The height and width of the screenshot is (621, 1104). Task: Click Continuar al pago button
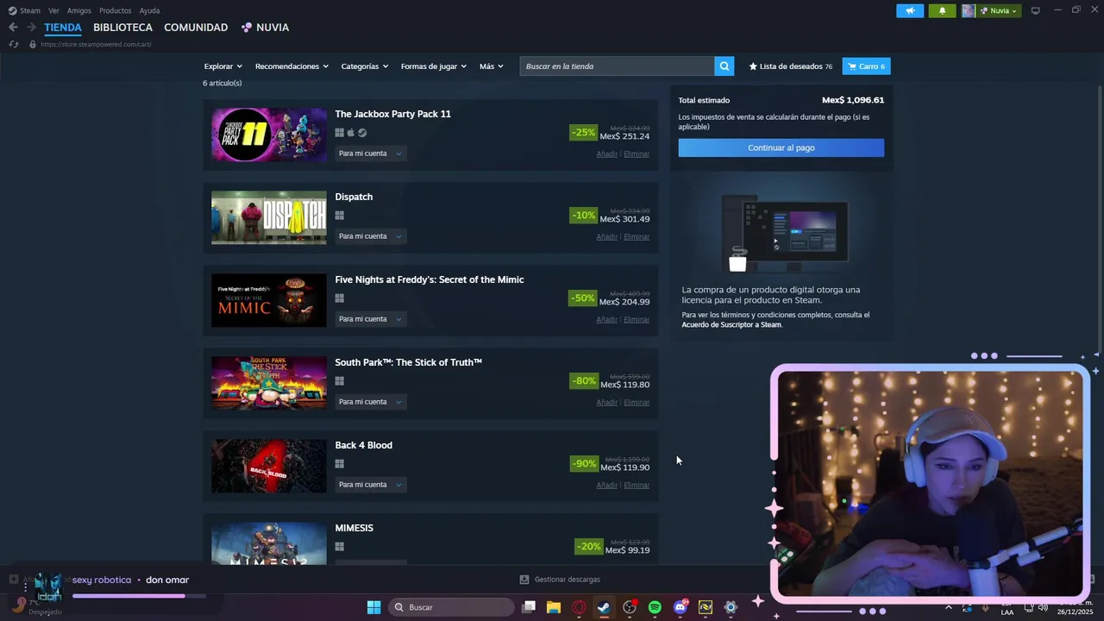tap(781, 147)
